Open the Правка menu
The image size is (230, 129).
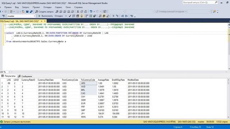8,7
